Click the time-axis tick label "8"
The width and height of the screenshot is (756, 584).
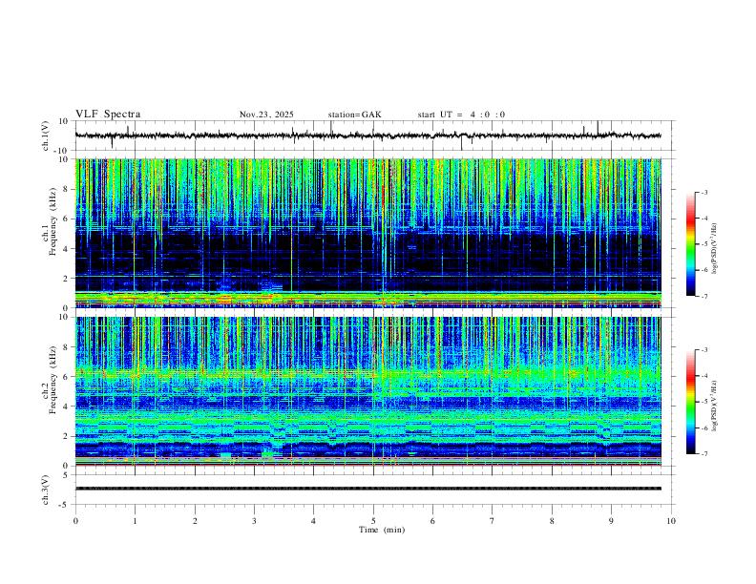click(552, 521)
